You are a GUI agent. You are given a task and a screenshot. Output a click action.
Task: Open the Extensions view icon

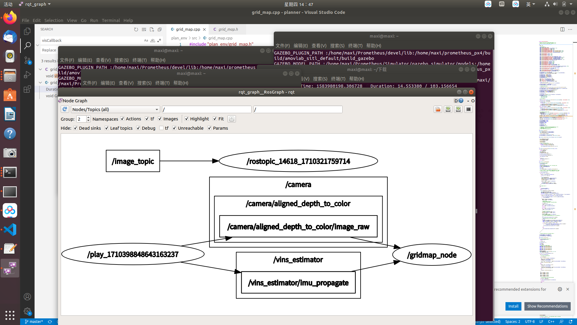click(x=27, y=89)
